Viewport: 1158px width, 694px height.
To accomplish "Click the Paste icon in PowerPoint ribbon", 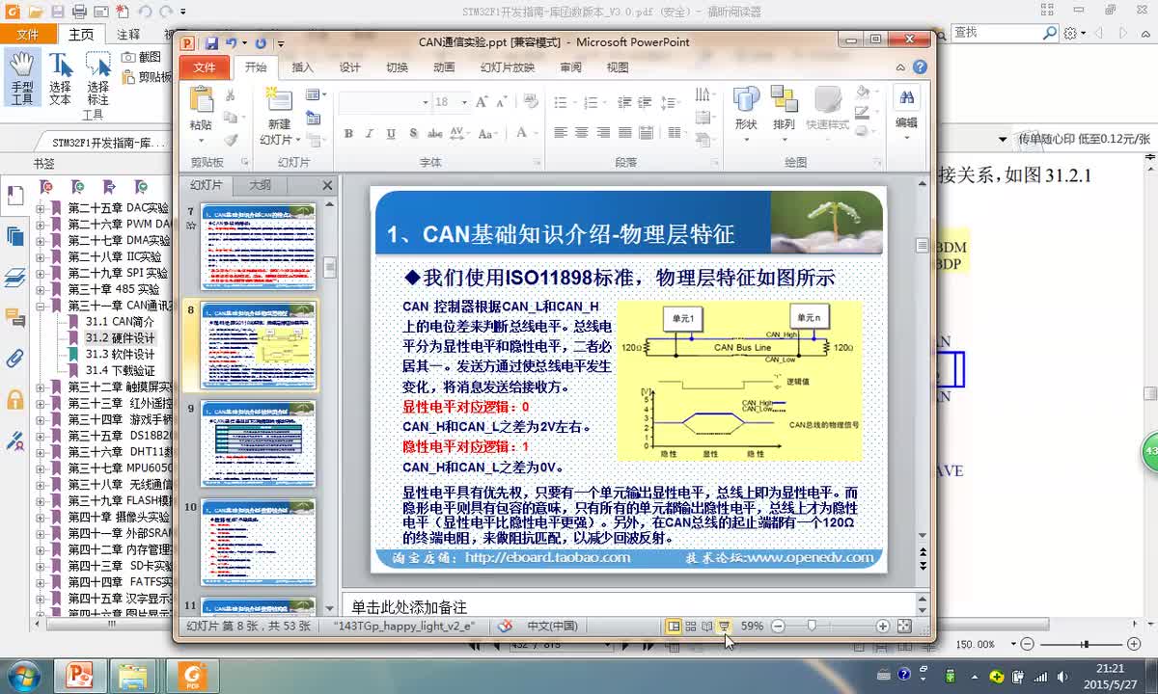I will tap(201, 101).
